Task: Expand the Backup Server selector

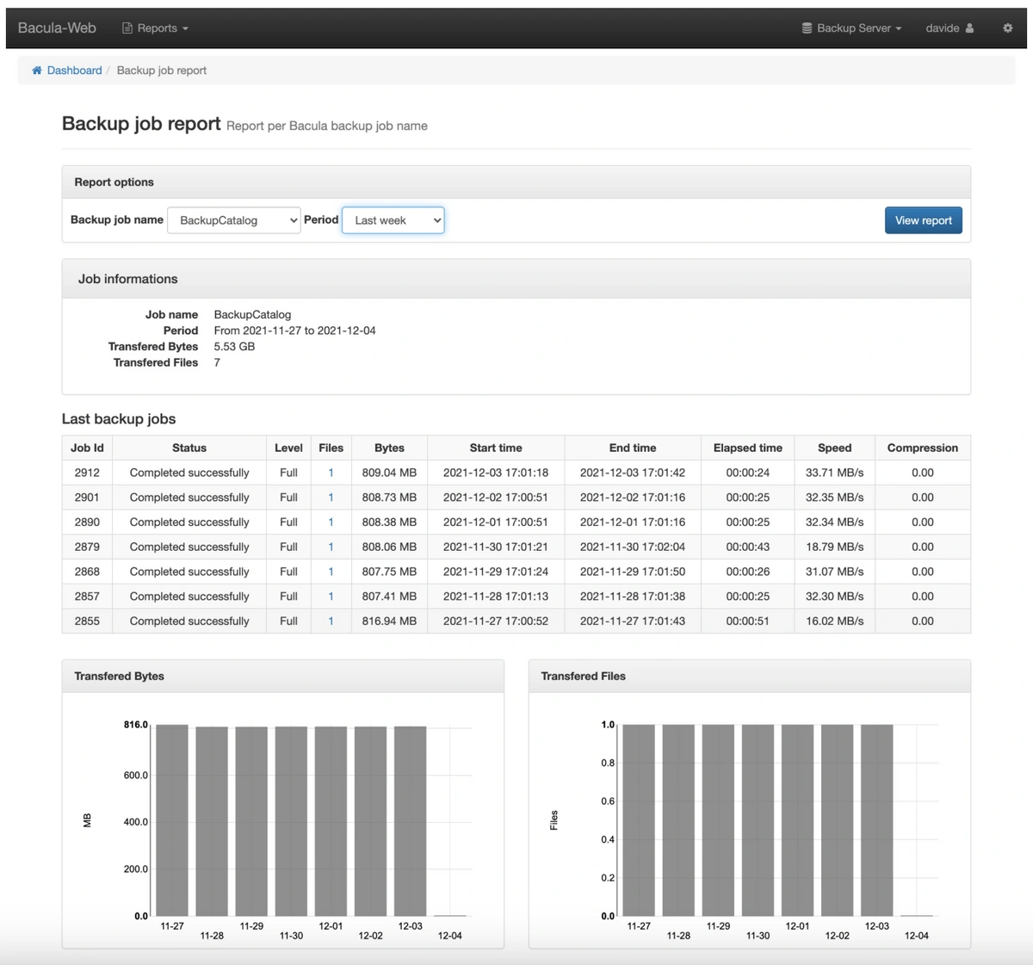Action: click(x=851, y=28)
